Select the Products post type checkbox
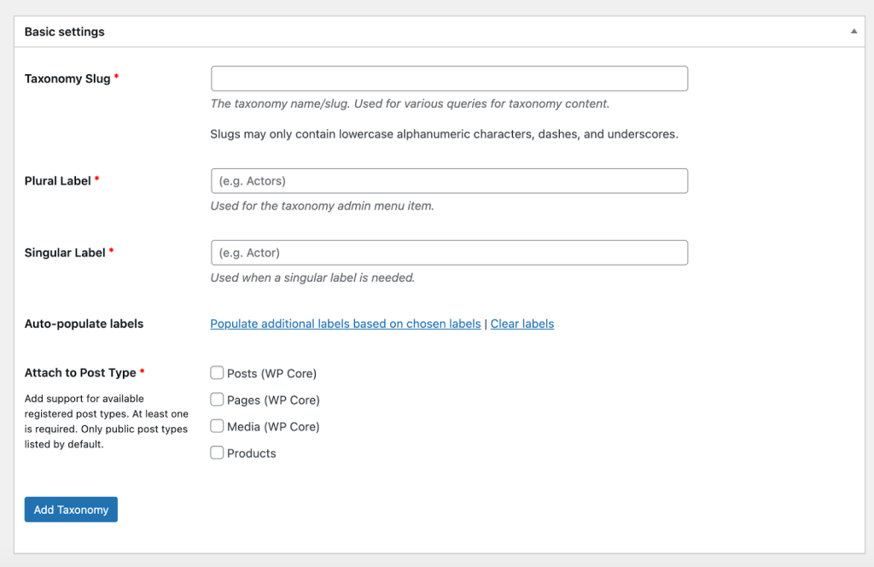The image size is (874, 567). pos(217,453)
